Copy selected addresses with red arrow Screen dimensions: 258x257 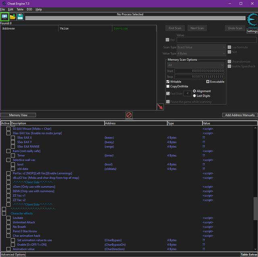(160, 107)
